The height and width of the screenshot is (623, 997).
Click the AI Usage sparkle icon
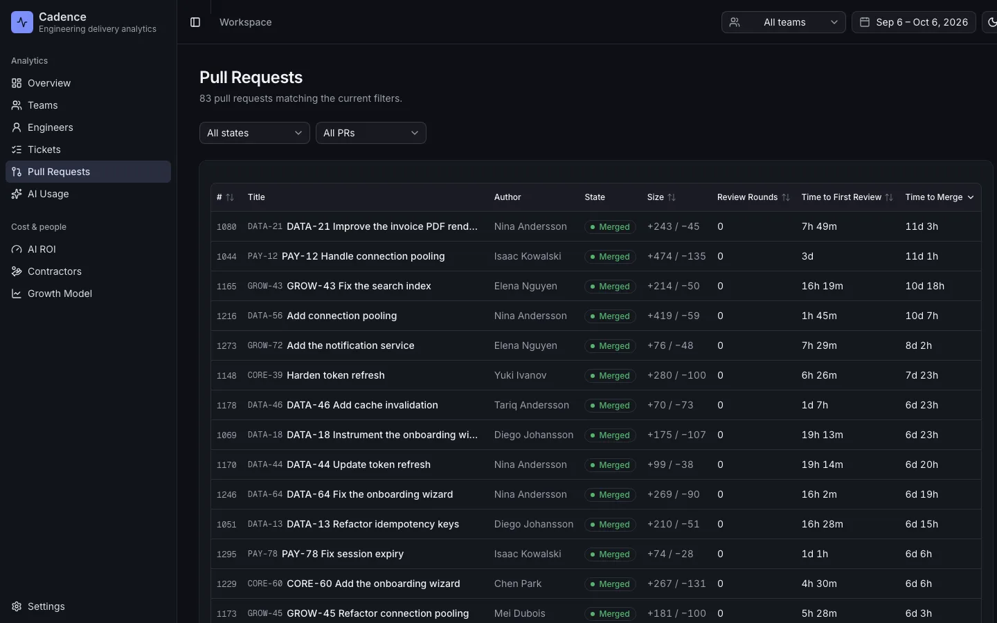coord(17,194)
